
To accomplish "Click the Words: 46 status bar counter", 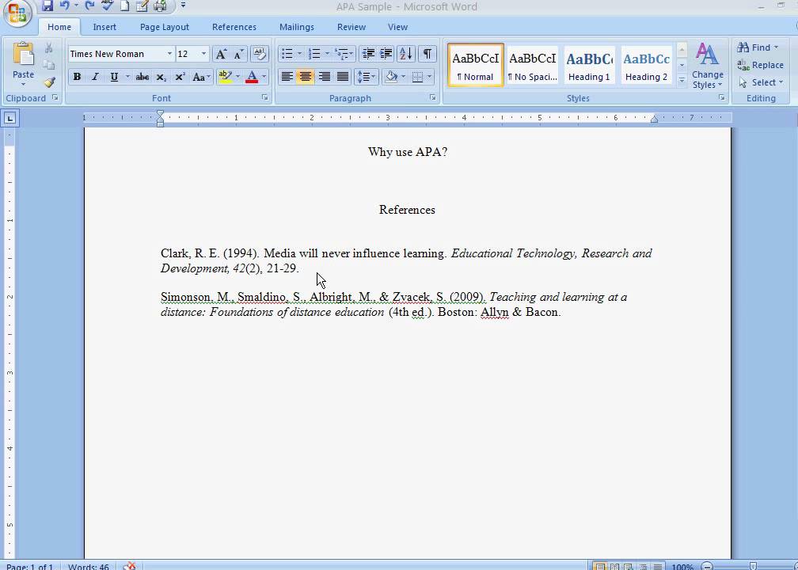I will coord(89,567).
